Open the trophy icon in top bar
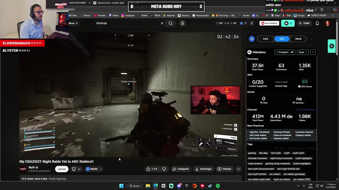 coord(252,23)
